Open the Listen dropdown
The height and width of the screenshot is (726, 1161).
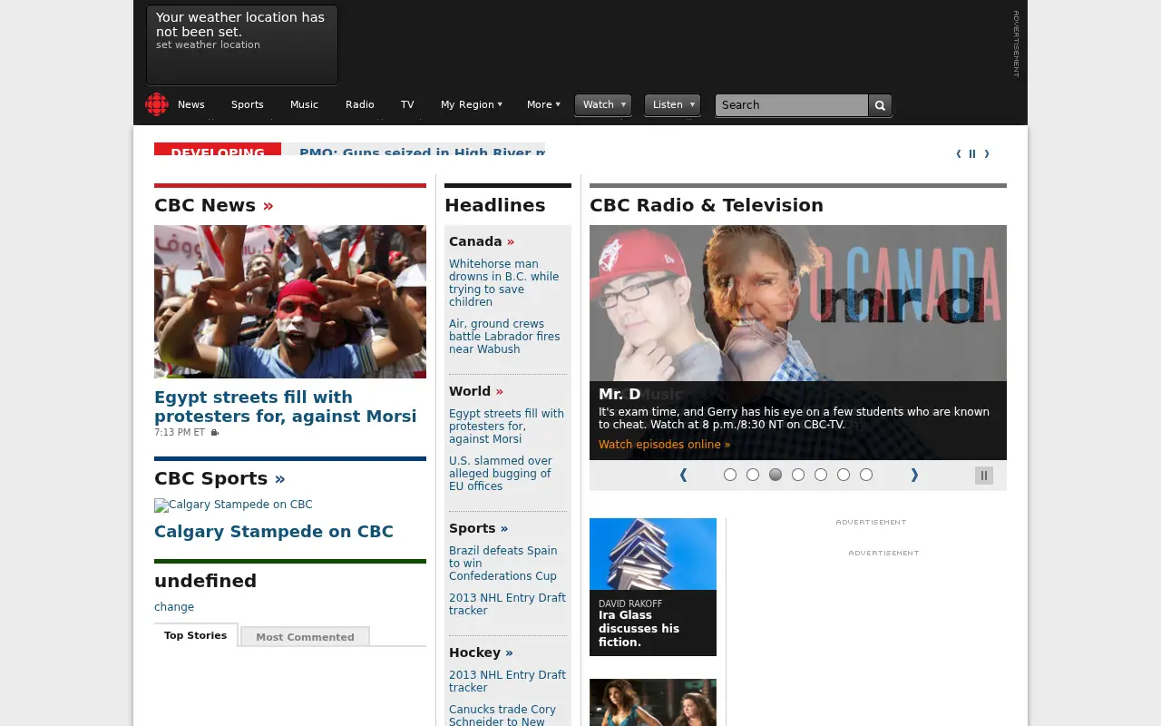pyautogui.click(x=672, y=105)
